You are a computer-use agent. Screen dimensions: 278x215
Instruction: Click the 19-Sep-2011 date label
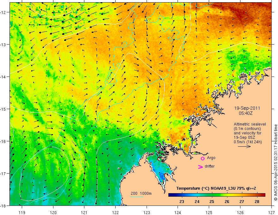click(247, 108)
